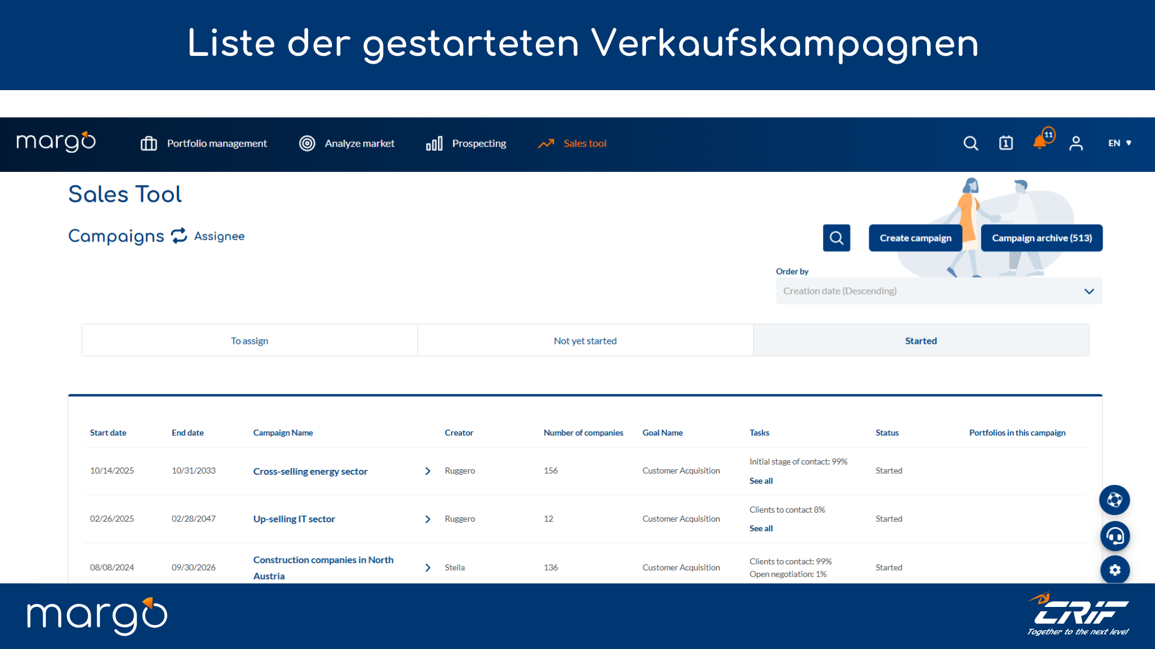Expand the Order by dropdown

pyautogui.click(x=938, y=291)
